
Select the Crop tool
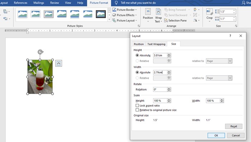tap(209, 15)
